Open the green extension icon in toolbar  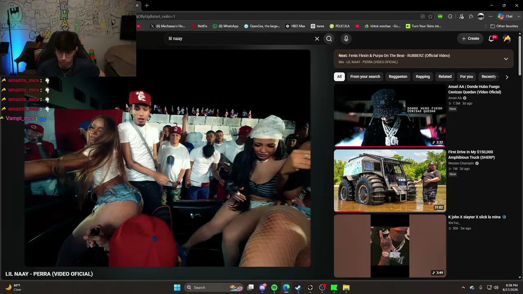point(440,16)
